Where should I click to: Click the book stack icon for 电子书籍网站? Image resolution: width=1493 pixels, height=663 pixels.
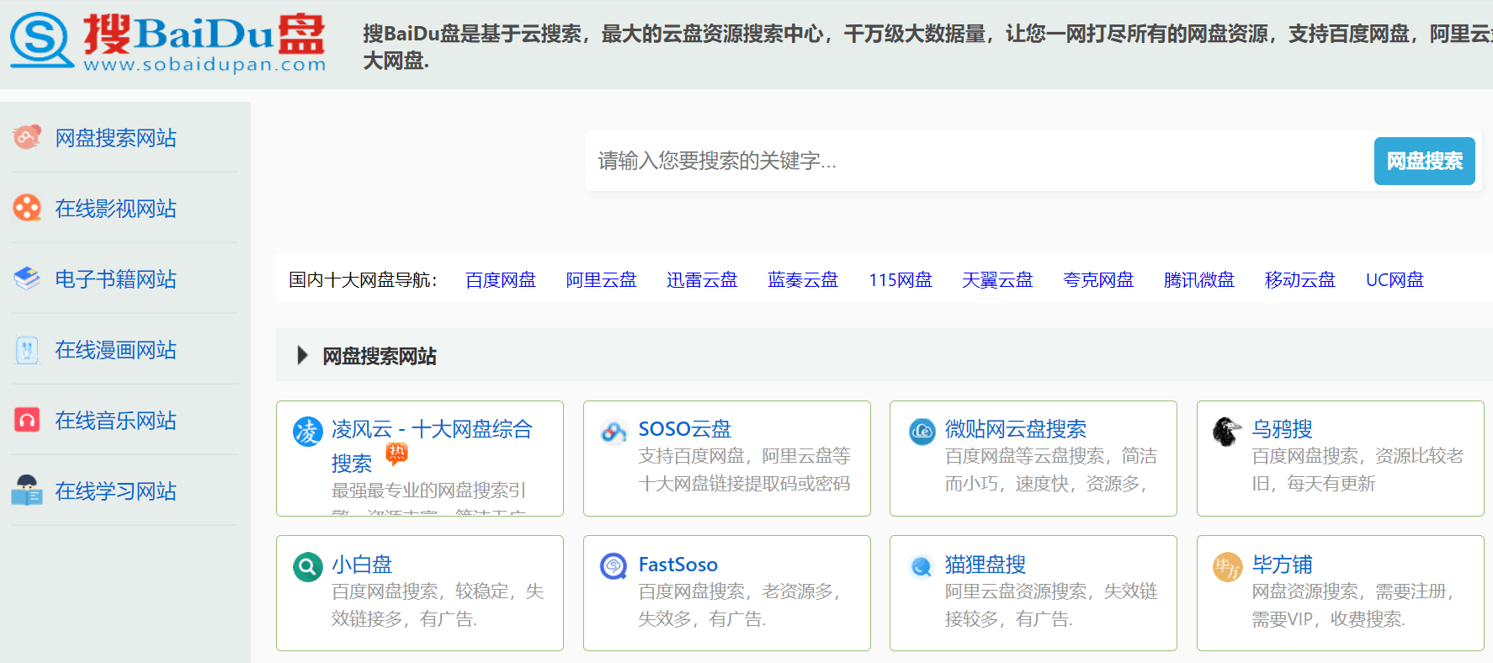coord(27,278)
